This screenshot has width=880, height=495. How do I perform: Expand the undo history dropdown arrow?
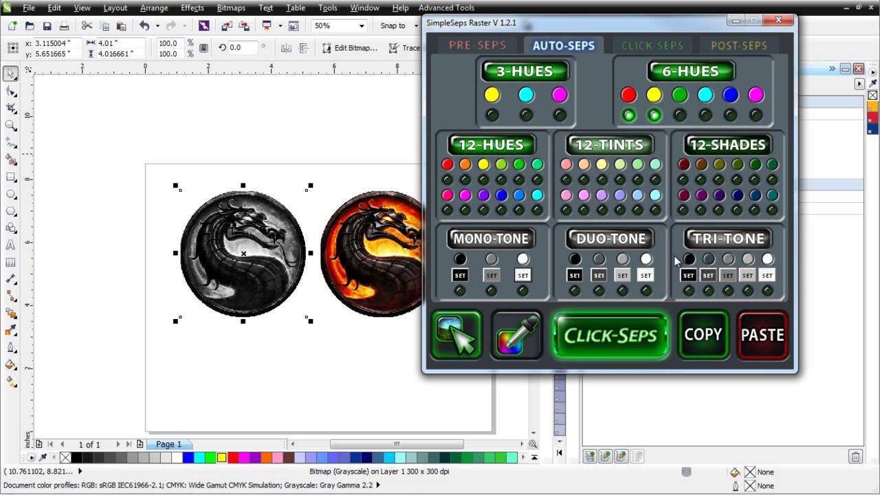point(157,26)
